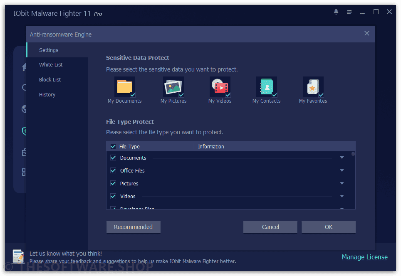This screenshot has height=276, width=401.
Task: Uncheck the Pictures file type checkbox
Action: (113, 183)
